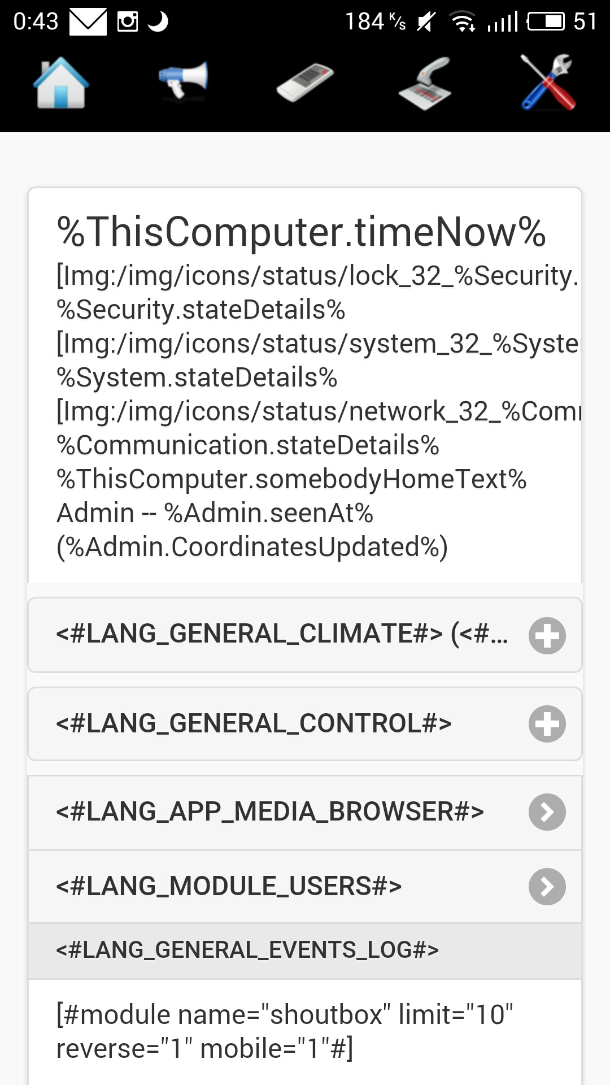This screenshot has height=1085, width=610.
Task: Tap the Admin seenAt status line
Action: pyautogui.click(x=215, y=513)
